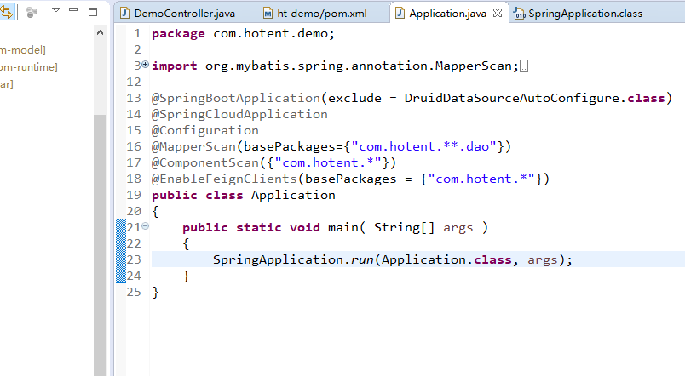Click class name Application on line 19

click(x=293, y=195)
